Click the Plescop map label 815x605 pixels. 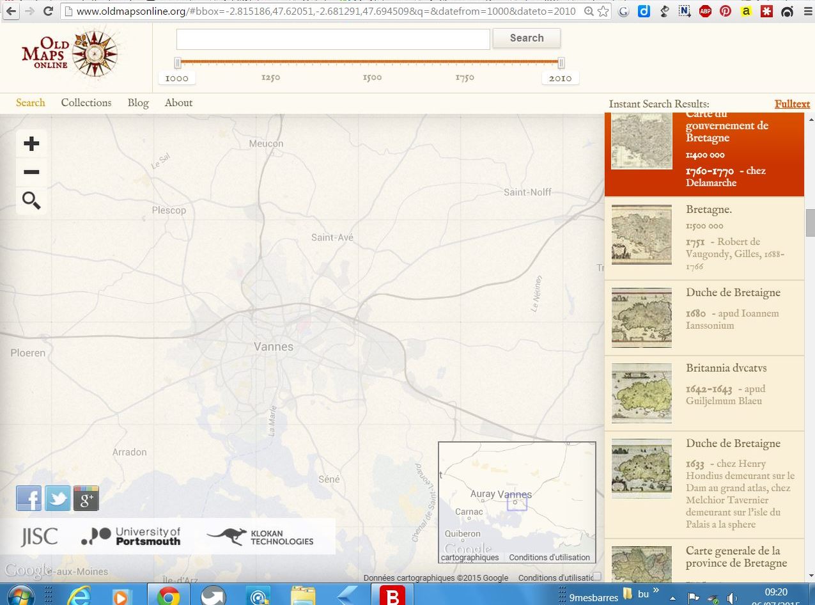(x=169, y=210)
